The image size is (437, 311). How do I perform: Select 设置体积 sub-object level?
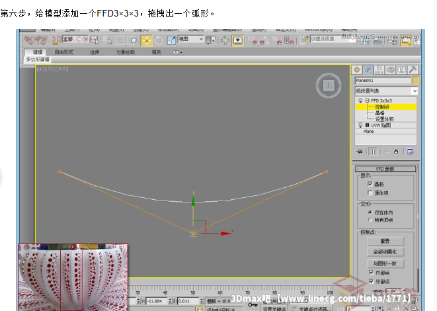384,119
